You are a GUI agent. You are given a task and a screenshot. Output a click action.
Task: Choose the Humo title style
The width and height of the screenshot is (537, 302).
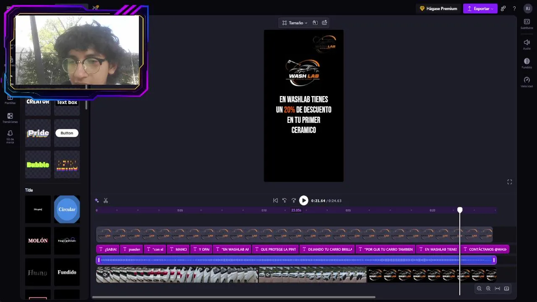click(38, 272)
